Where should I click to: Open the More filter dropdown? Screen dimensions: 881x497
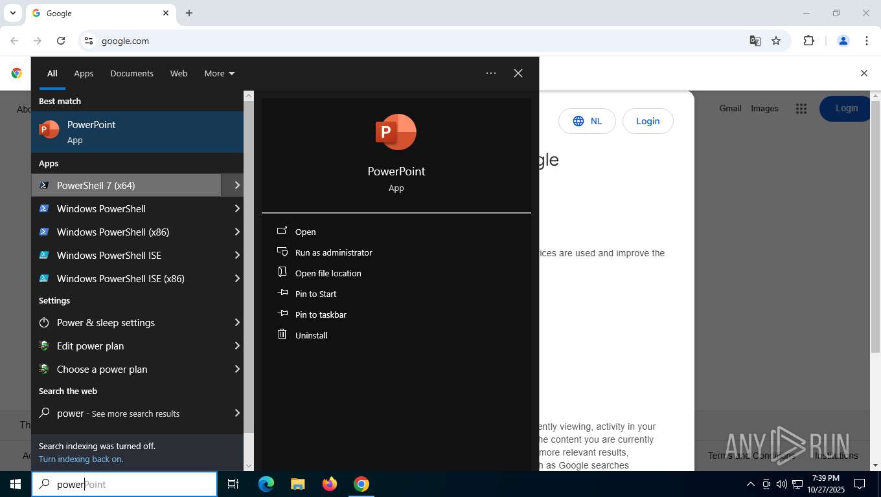[220, 73]
